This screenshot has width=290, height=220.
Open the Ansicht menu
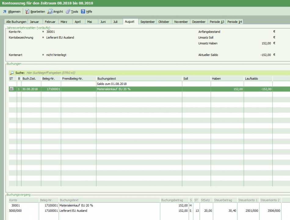[58, 12]
